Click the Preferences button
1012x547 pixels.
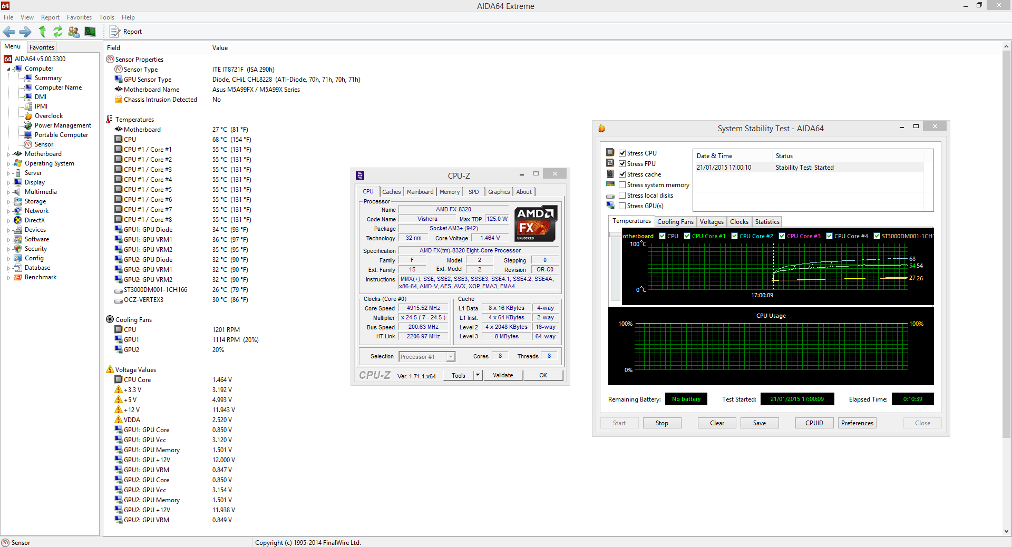[x=857, y=423]
